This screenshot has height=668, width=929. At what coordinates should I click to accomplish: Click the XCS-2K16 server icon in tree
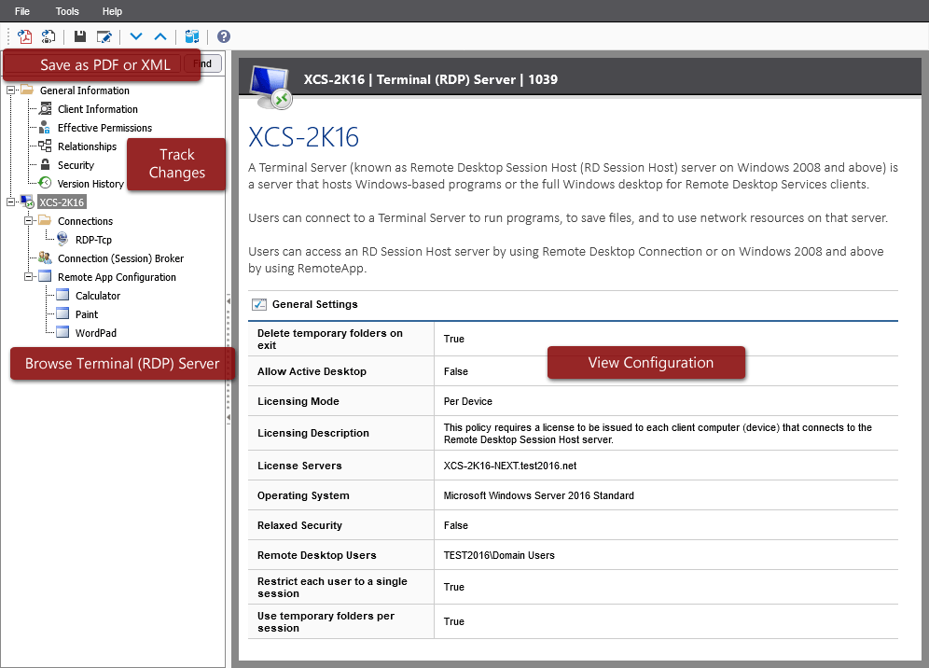click(27, 202)
